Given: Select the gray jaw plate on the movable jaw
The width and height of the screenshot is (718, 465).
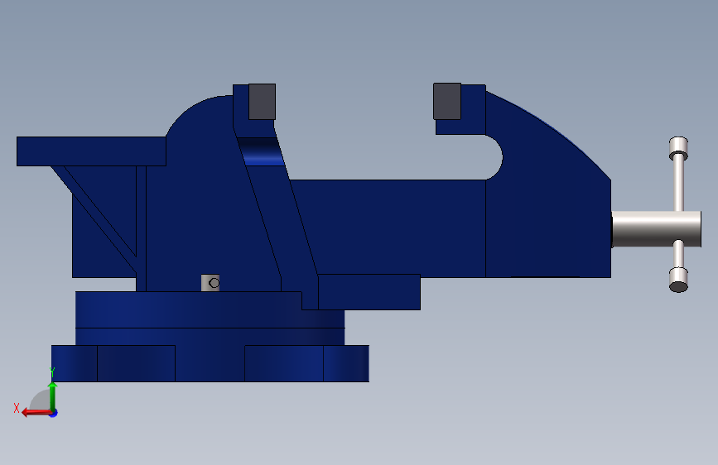Looking at the screenshot, I should point(447,101).
